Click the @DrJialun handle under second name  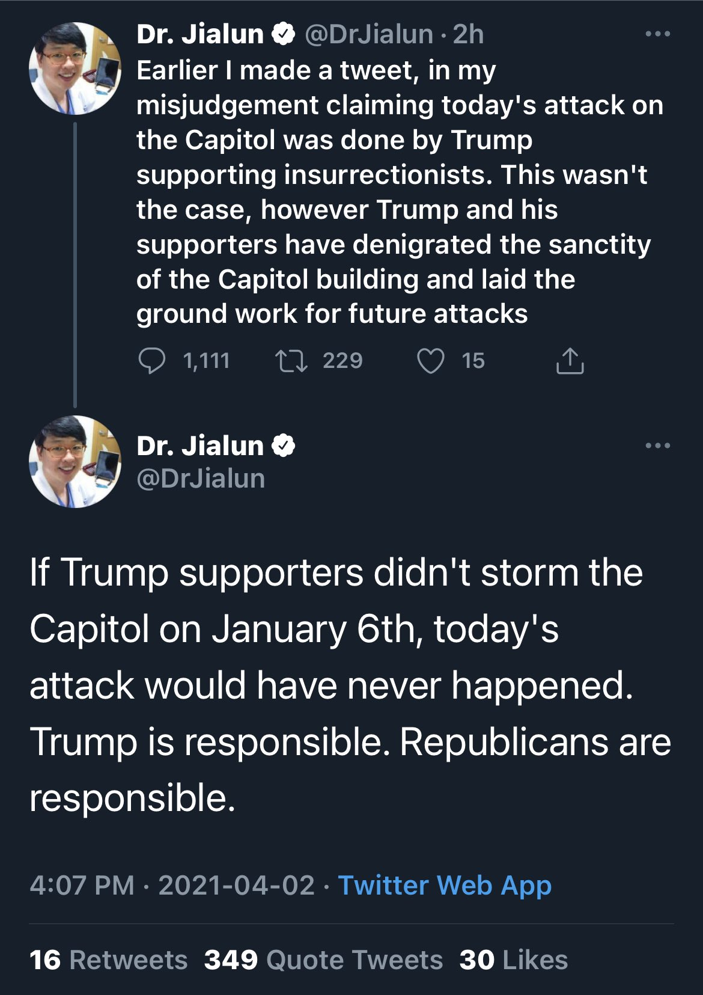click(x=201, y=479)
